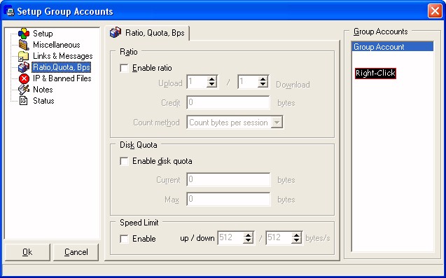Image resolution: width=446 pixels, height=278 pixels.
Task: Enable the Speed Limit checkbox
Action: [x=124, y=239]
